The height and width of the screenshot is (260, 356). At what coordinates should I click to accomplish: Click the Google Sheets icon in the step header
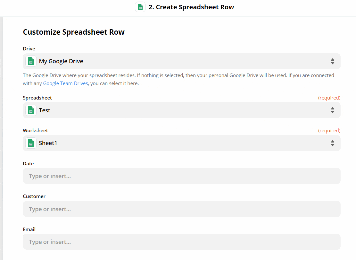pos(140,7)
